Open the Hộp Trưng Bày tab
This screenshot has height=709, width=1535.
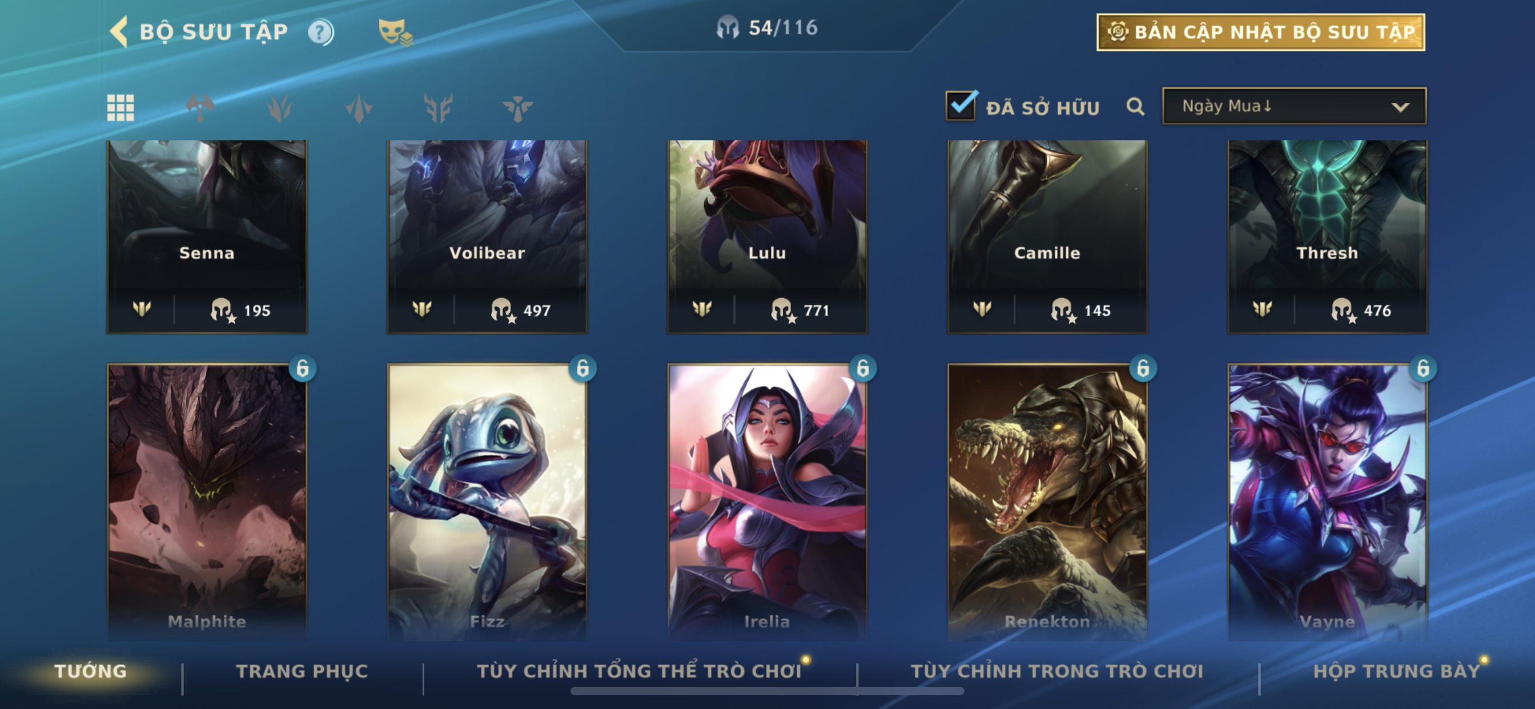(1396, 671)
